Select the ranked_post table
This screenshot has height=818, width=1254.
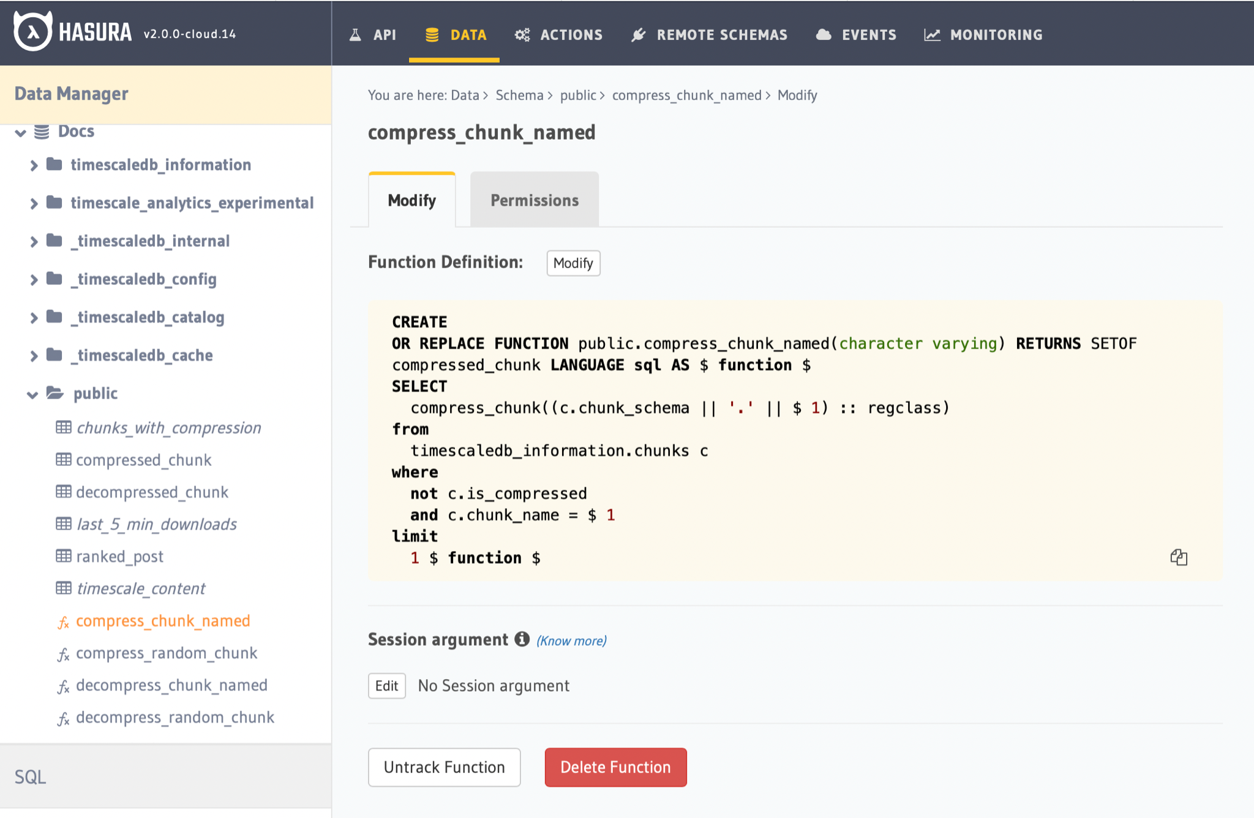119,556
